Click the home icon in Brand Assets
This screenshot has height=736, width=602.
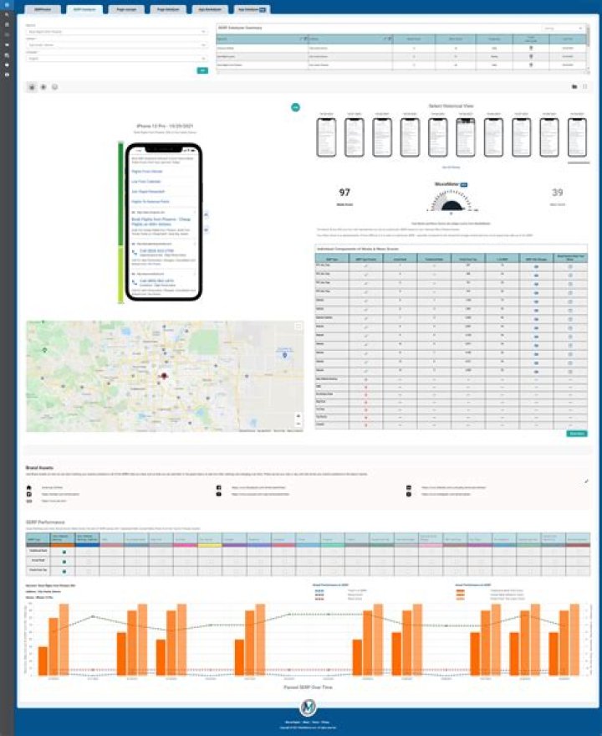click(29, 487)
